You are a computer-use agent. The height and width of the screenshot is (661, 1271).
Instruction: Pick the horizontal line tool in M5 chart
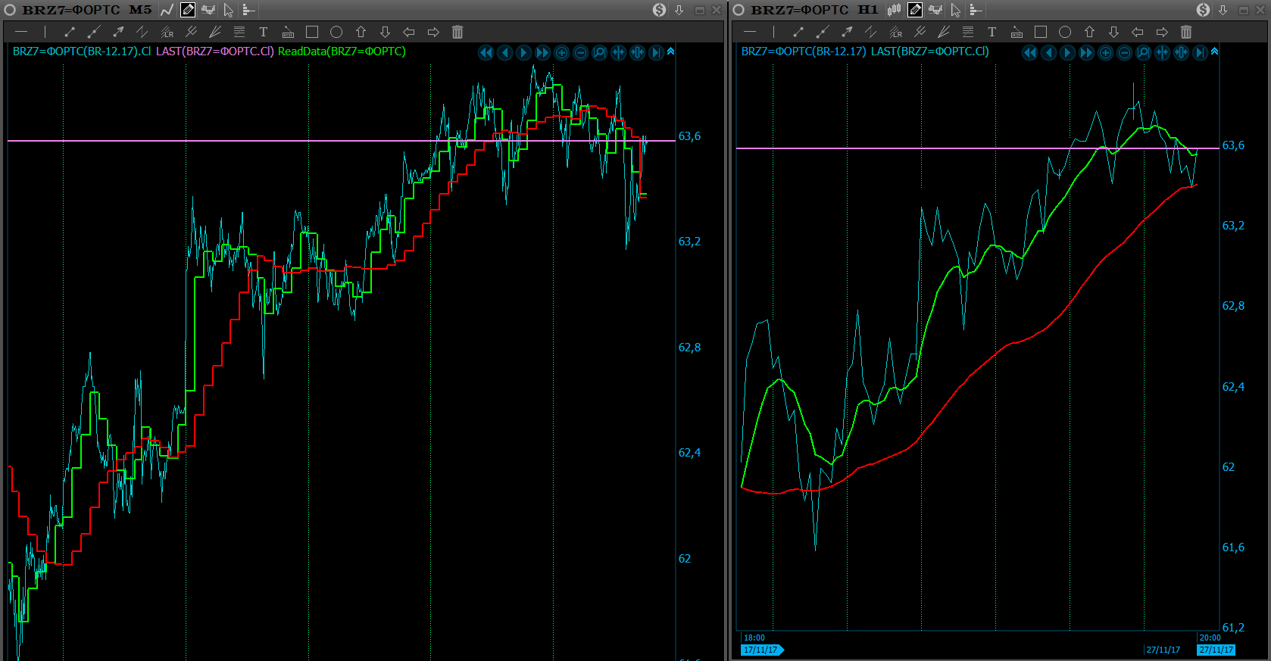click(x=21, y=32)
